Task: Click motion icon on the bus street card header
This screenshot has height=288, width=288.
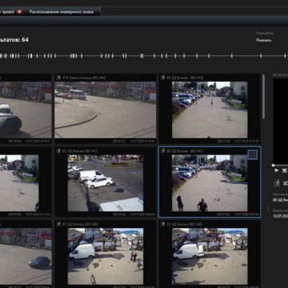Action: [58, 78]
